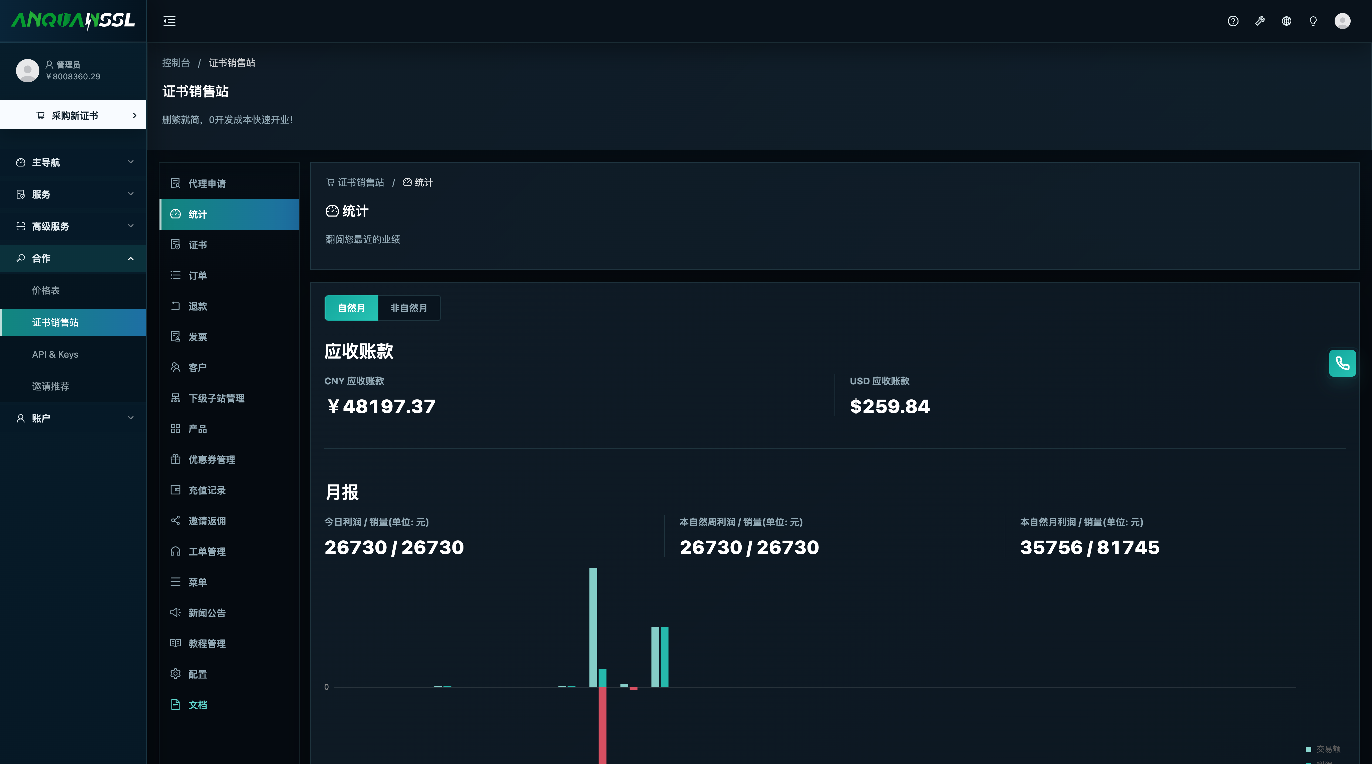Viewport: 1372px width, 764px height.
Task: Click the ANQUANSSL logo
Action: click(x=73, y=21)
